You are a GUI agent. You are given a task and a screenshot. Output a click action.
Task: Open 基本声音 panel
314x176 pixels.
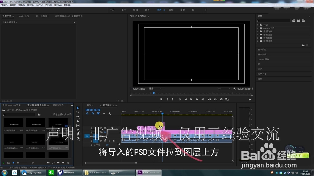click(262, 54)
